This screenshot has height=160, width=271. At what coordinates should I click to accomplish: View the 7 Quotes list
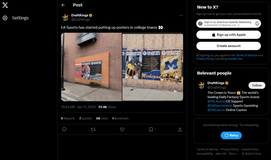(x=85, y=119)
